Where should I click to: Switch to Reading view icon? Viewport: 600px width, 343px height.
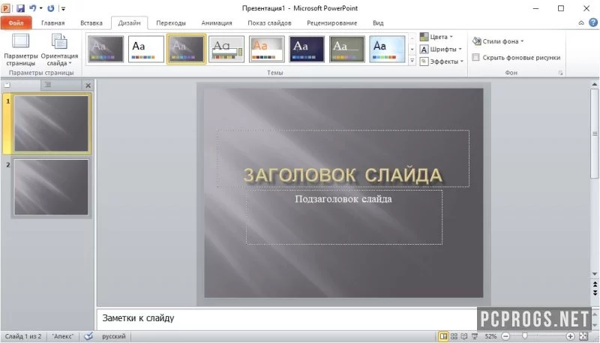tap(464, 336)
